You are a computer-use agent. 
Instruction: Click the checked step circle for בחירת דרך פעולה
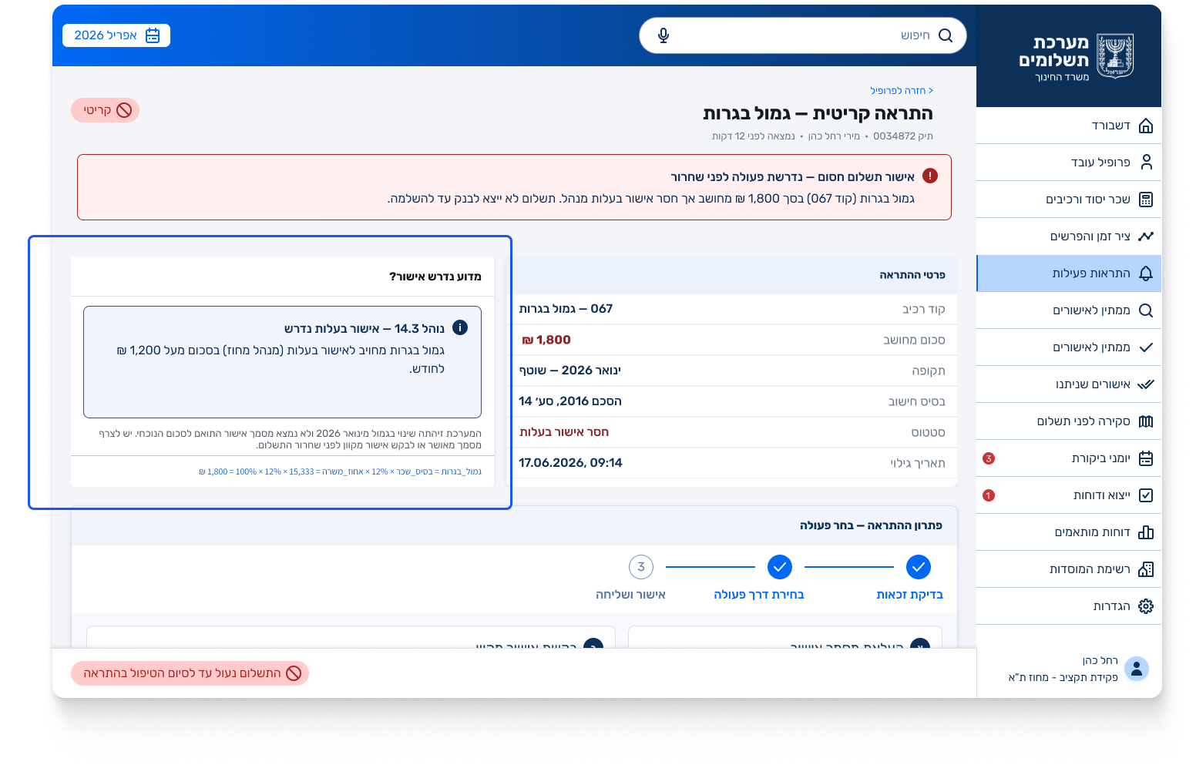[x=780, y=567]
